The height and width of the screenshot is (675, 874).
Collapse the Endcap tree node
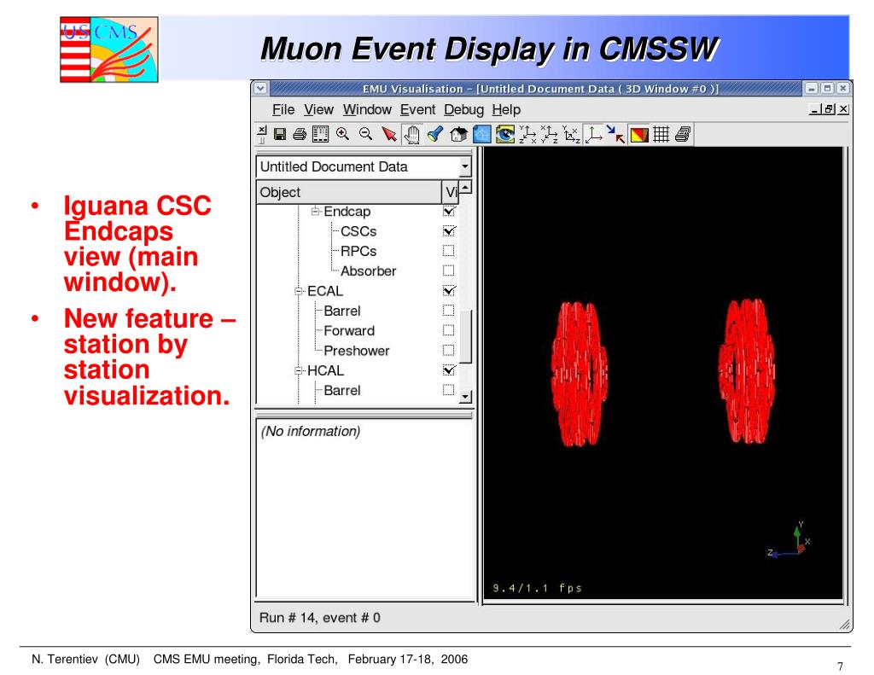316,211
